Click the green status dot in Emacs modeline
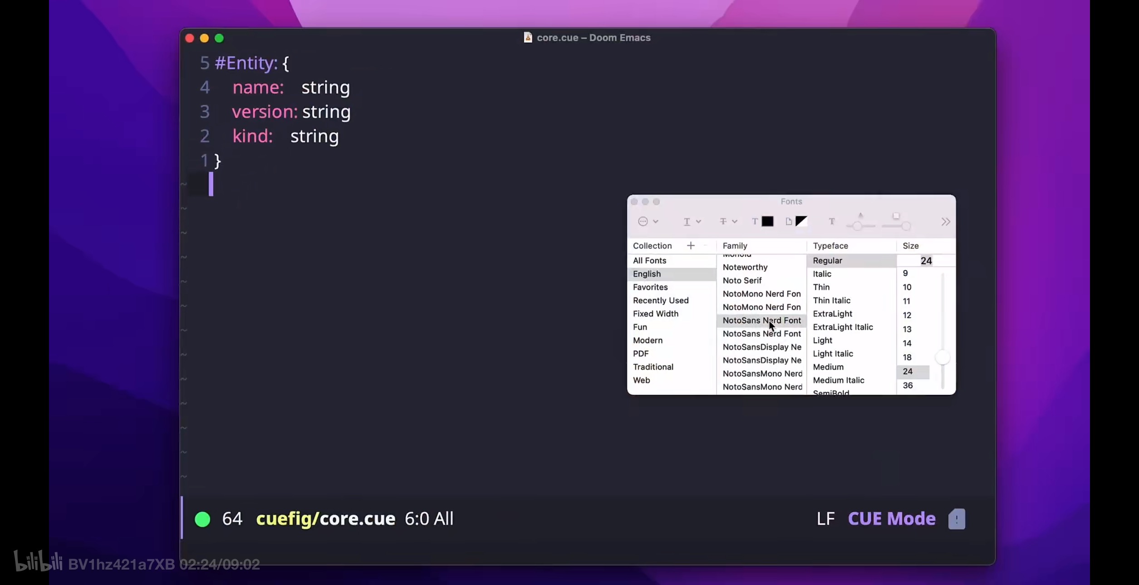 click(202, 519)
